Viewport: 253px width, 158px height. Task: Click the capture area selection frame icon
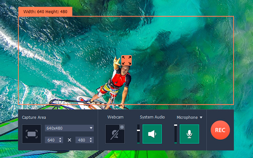(32, 134)
